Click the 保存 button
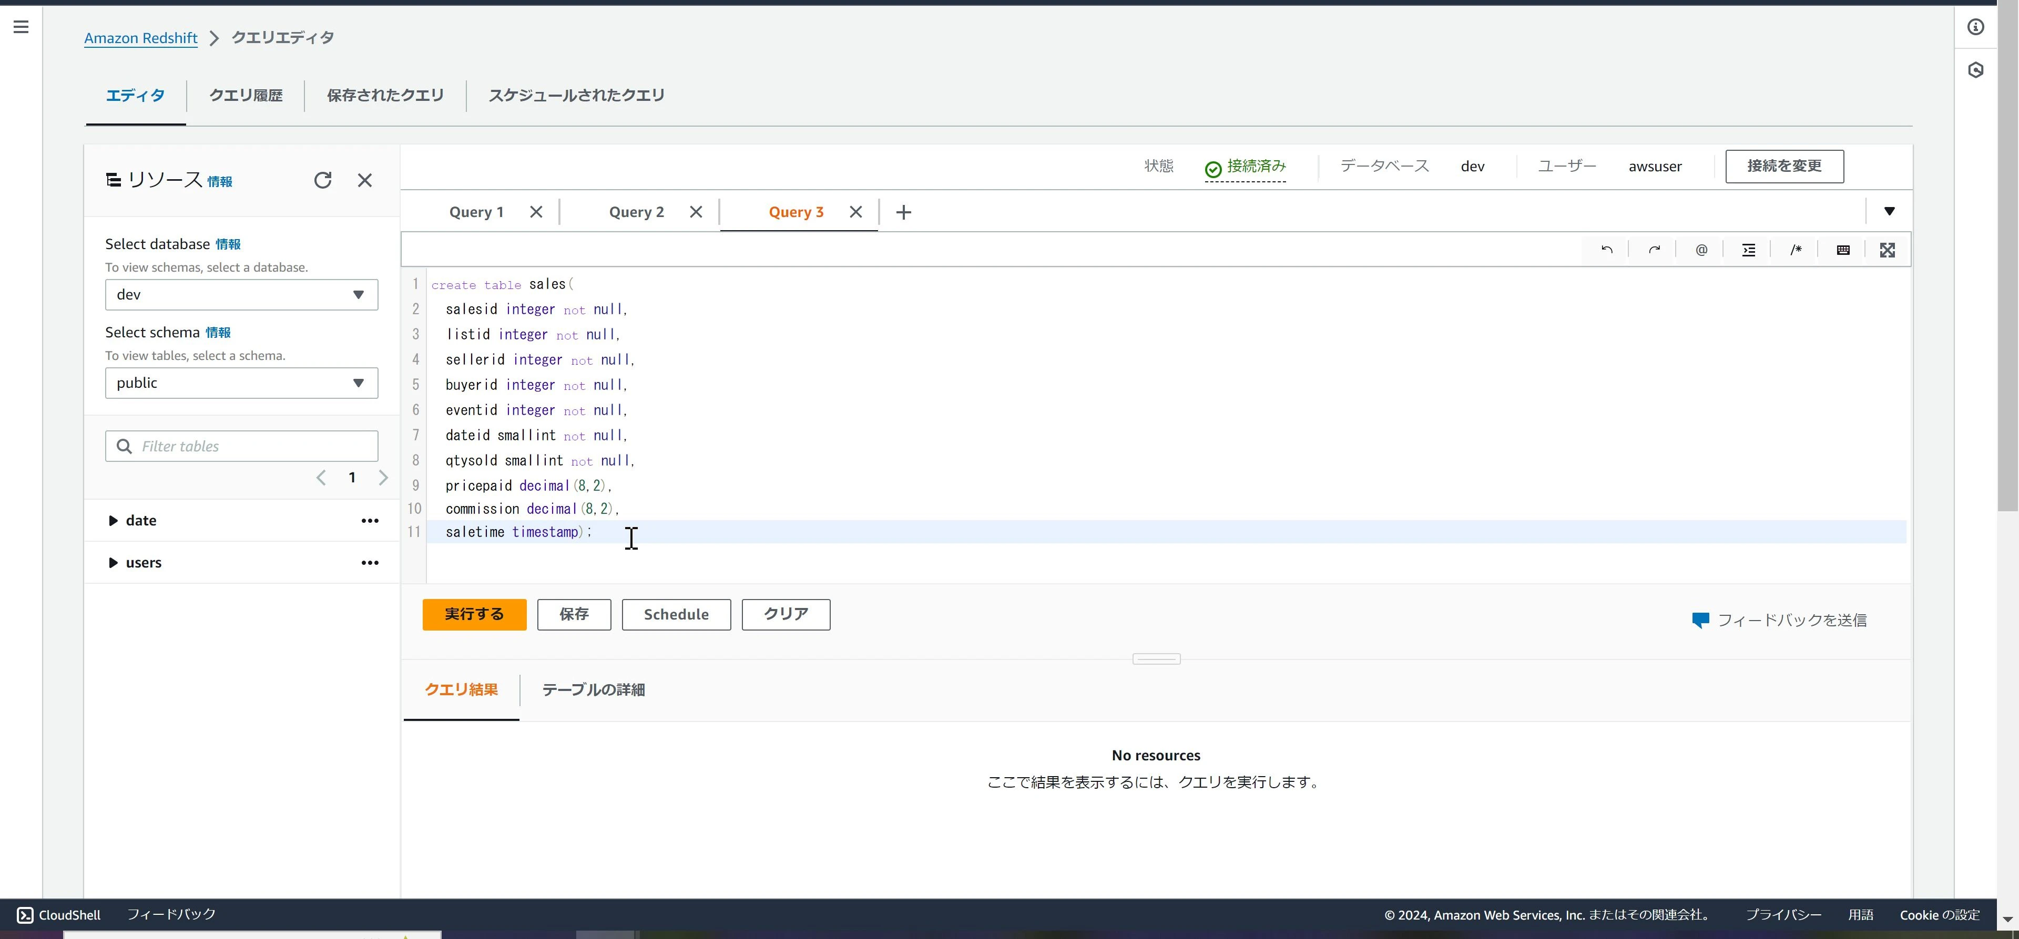This screenshot has height=939, width=2019. [574, 615]
